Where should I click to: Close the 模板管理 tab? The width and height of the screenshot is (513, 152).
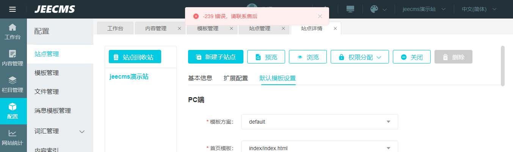[231, 28]
